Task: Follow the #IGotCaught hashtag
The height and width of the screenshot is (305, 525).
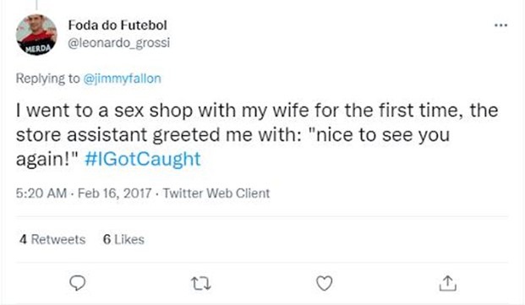Action: click(x=143, y=159)
